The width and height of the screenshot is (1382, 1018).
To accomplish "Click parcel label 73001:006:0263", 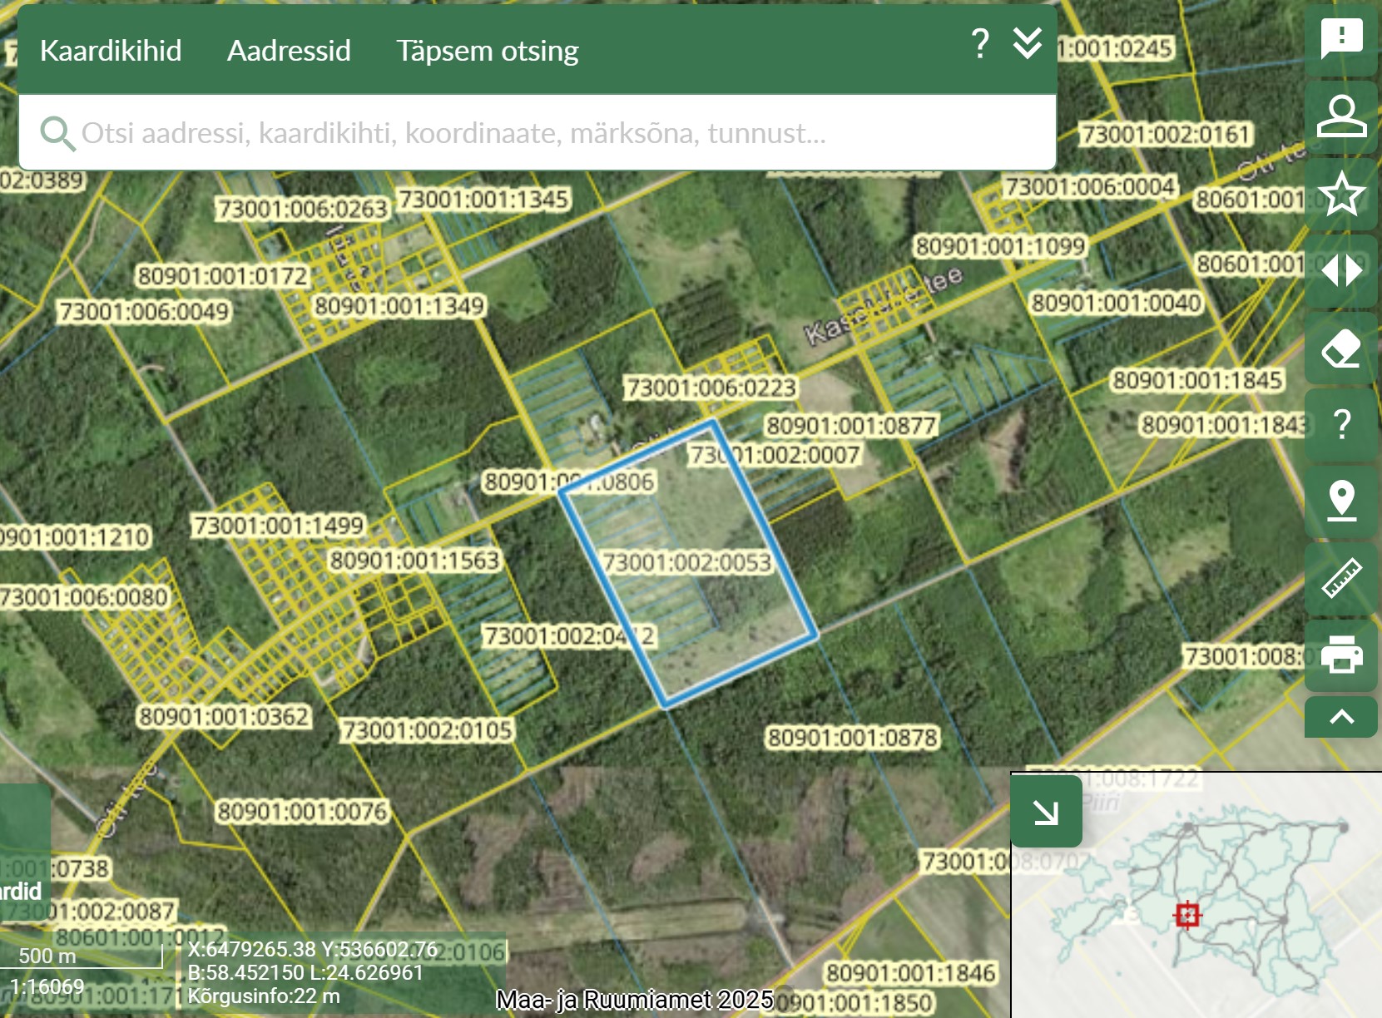I will pos(303,209).
